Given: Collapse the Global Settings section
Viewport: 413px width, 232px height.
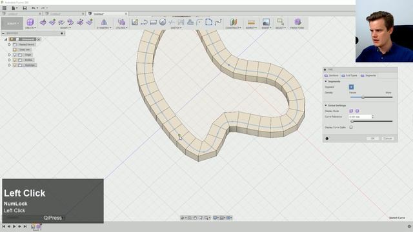Looking at the screenshot, I should click(x=326, y=106).
